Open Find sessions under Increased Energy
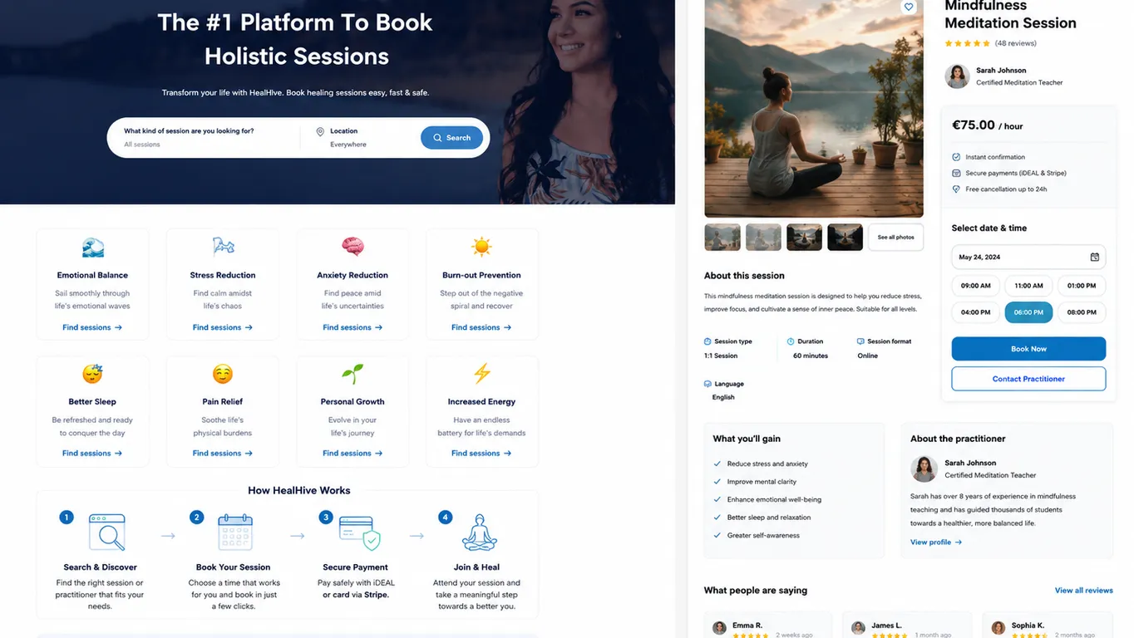Screen dimensions: 1134x638 (x=481, y=454)
